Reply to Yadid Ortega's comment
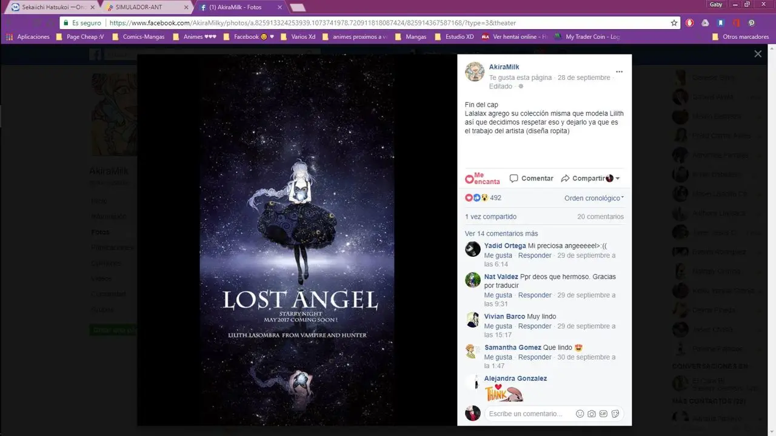This screenshot has width=776, height=436. (x=535, y=256)
